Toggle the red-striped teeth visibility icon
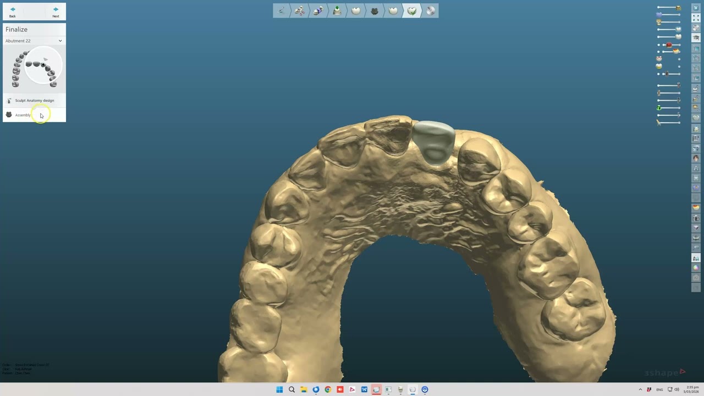 (x=658, y=59)
